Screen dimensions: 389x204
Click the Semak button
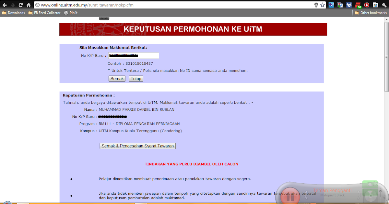point(117,79)
